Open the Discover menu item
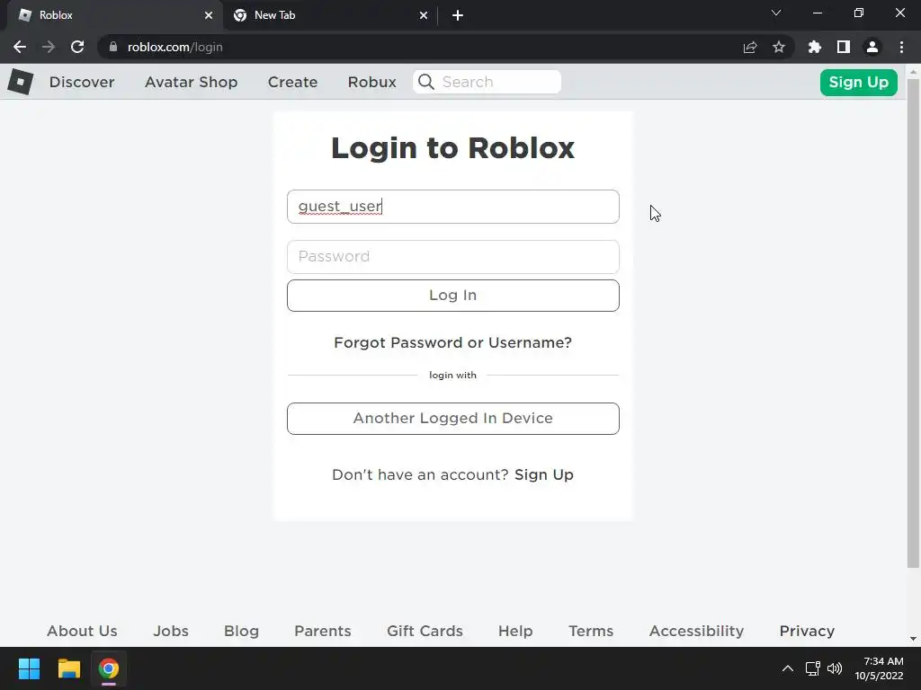This screenshot has width=921, height=690. coord(82,82)
